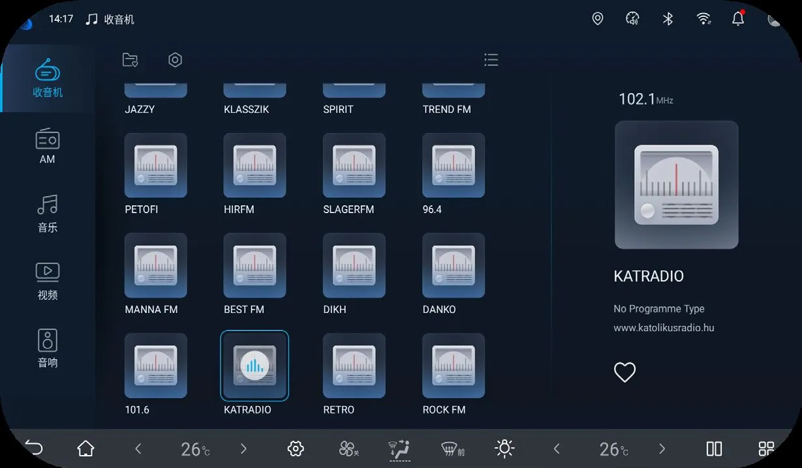Tune to the 96.4 station
802x468 pixels.
point(454,166)
